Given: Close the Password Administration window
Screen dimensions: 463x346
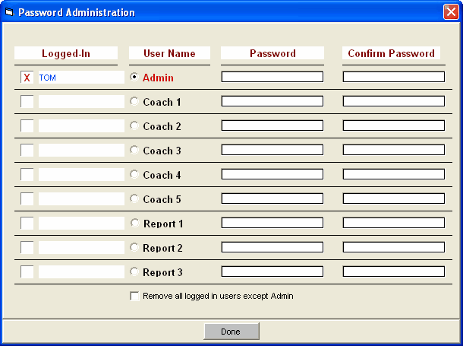Looking at the screenshot, I should [451, 12].
